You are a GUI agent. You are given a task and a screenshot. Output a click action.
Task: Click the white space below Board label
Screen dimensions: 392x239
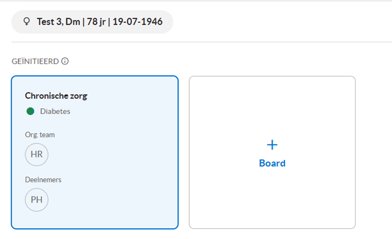coord(272,197)
